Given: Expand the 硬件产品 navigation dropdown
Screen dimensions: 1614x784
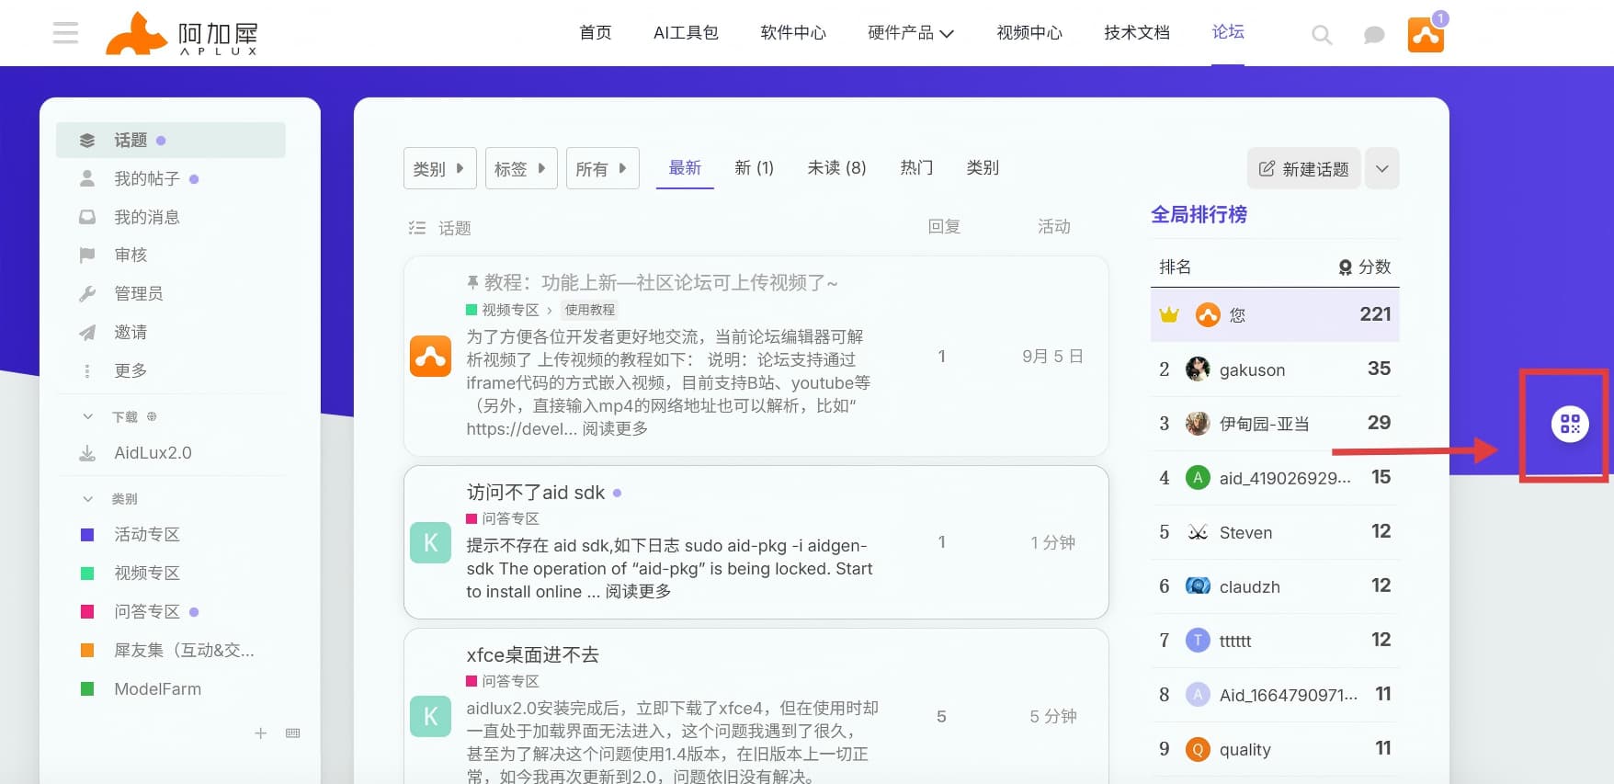Looking at the screenshot, I should tap(911, 33).
